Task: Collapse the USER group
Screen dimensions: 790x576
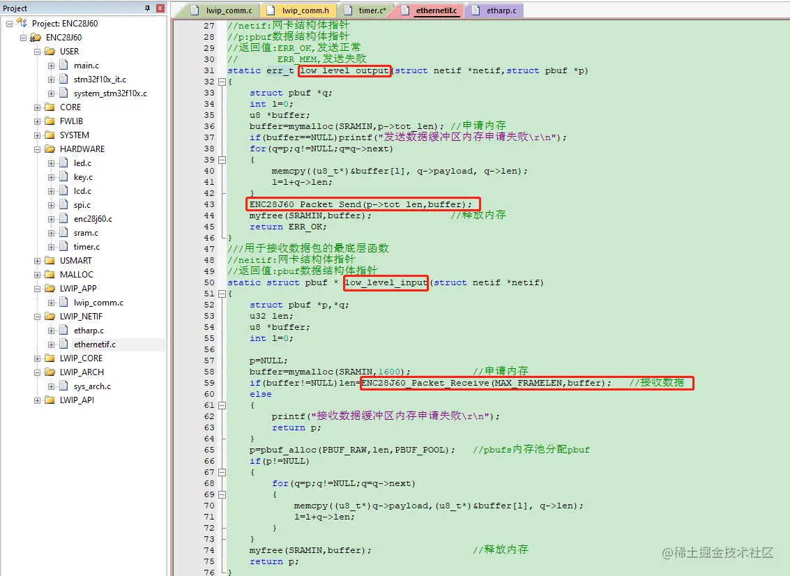Action: click(37, 52)
